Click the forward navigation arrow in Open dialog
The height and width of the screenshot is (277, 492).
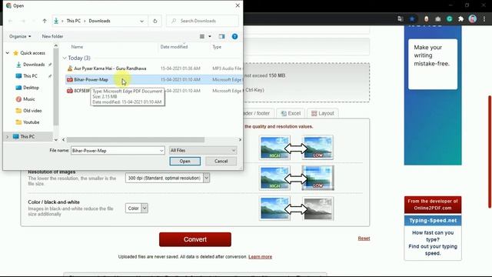(22, 21)
